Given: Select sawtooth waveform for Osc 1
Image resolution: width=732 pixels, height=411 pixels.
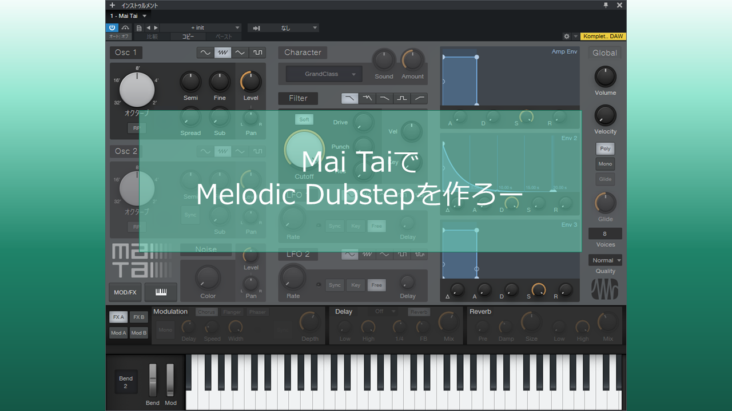Looking at the screenshot, I should pyautogui.click(x=222, y=53).
